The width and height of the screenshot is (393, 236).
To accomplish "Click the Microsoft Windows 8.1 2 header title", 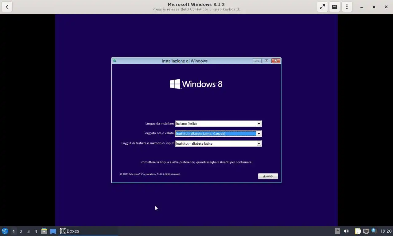I will 196,4.
